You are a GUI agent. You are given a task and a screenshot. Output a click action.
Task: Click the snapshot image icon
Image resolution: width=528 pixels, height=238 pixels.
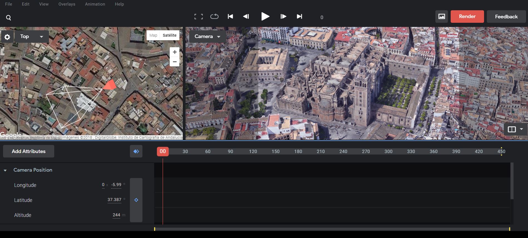(441, 17)
